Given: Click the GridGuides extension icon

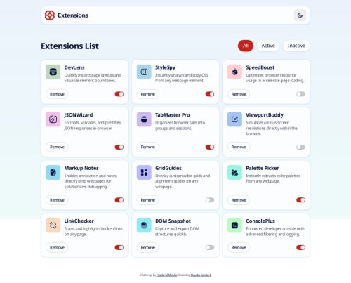Looking at the screenshot, I should 144,173.
